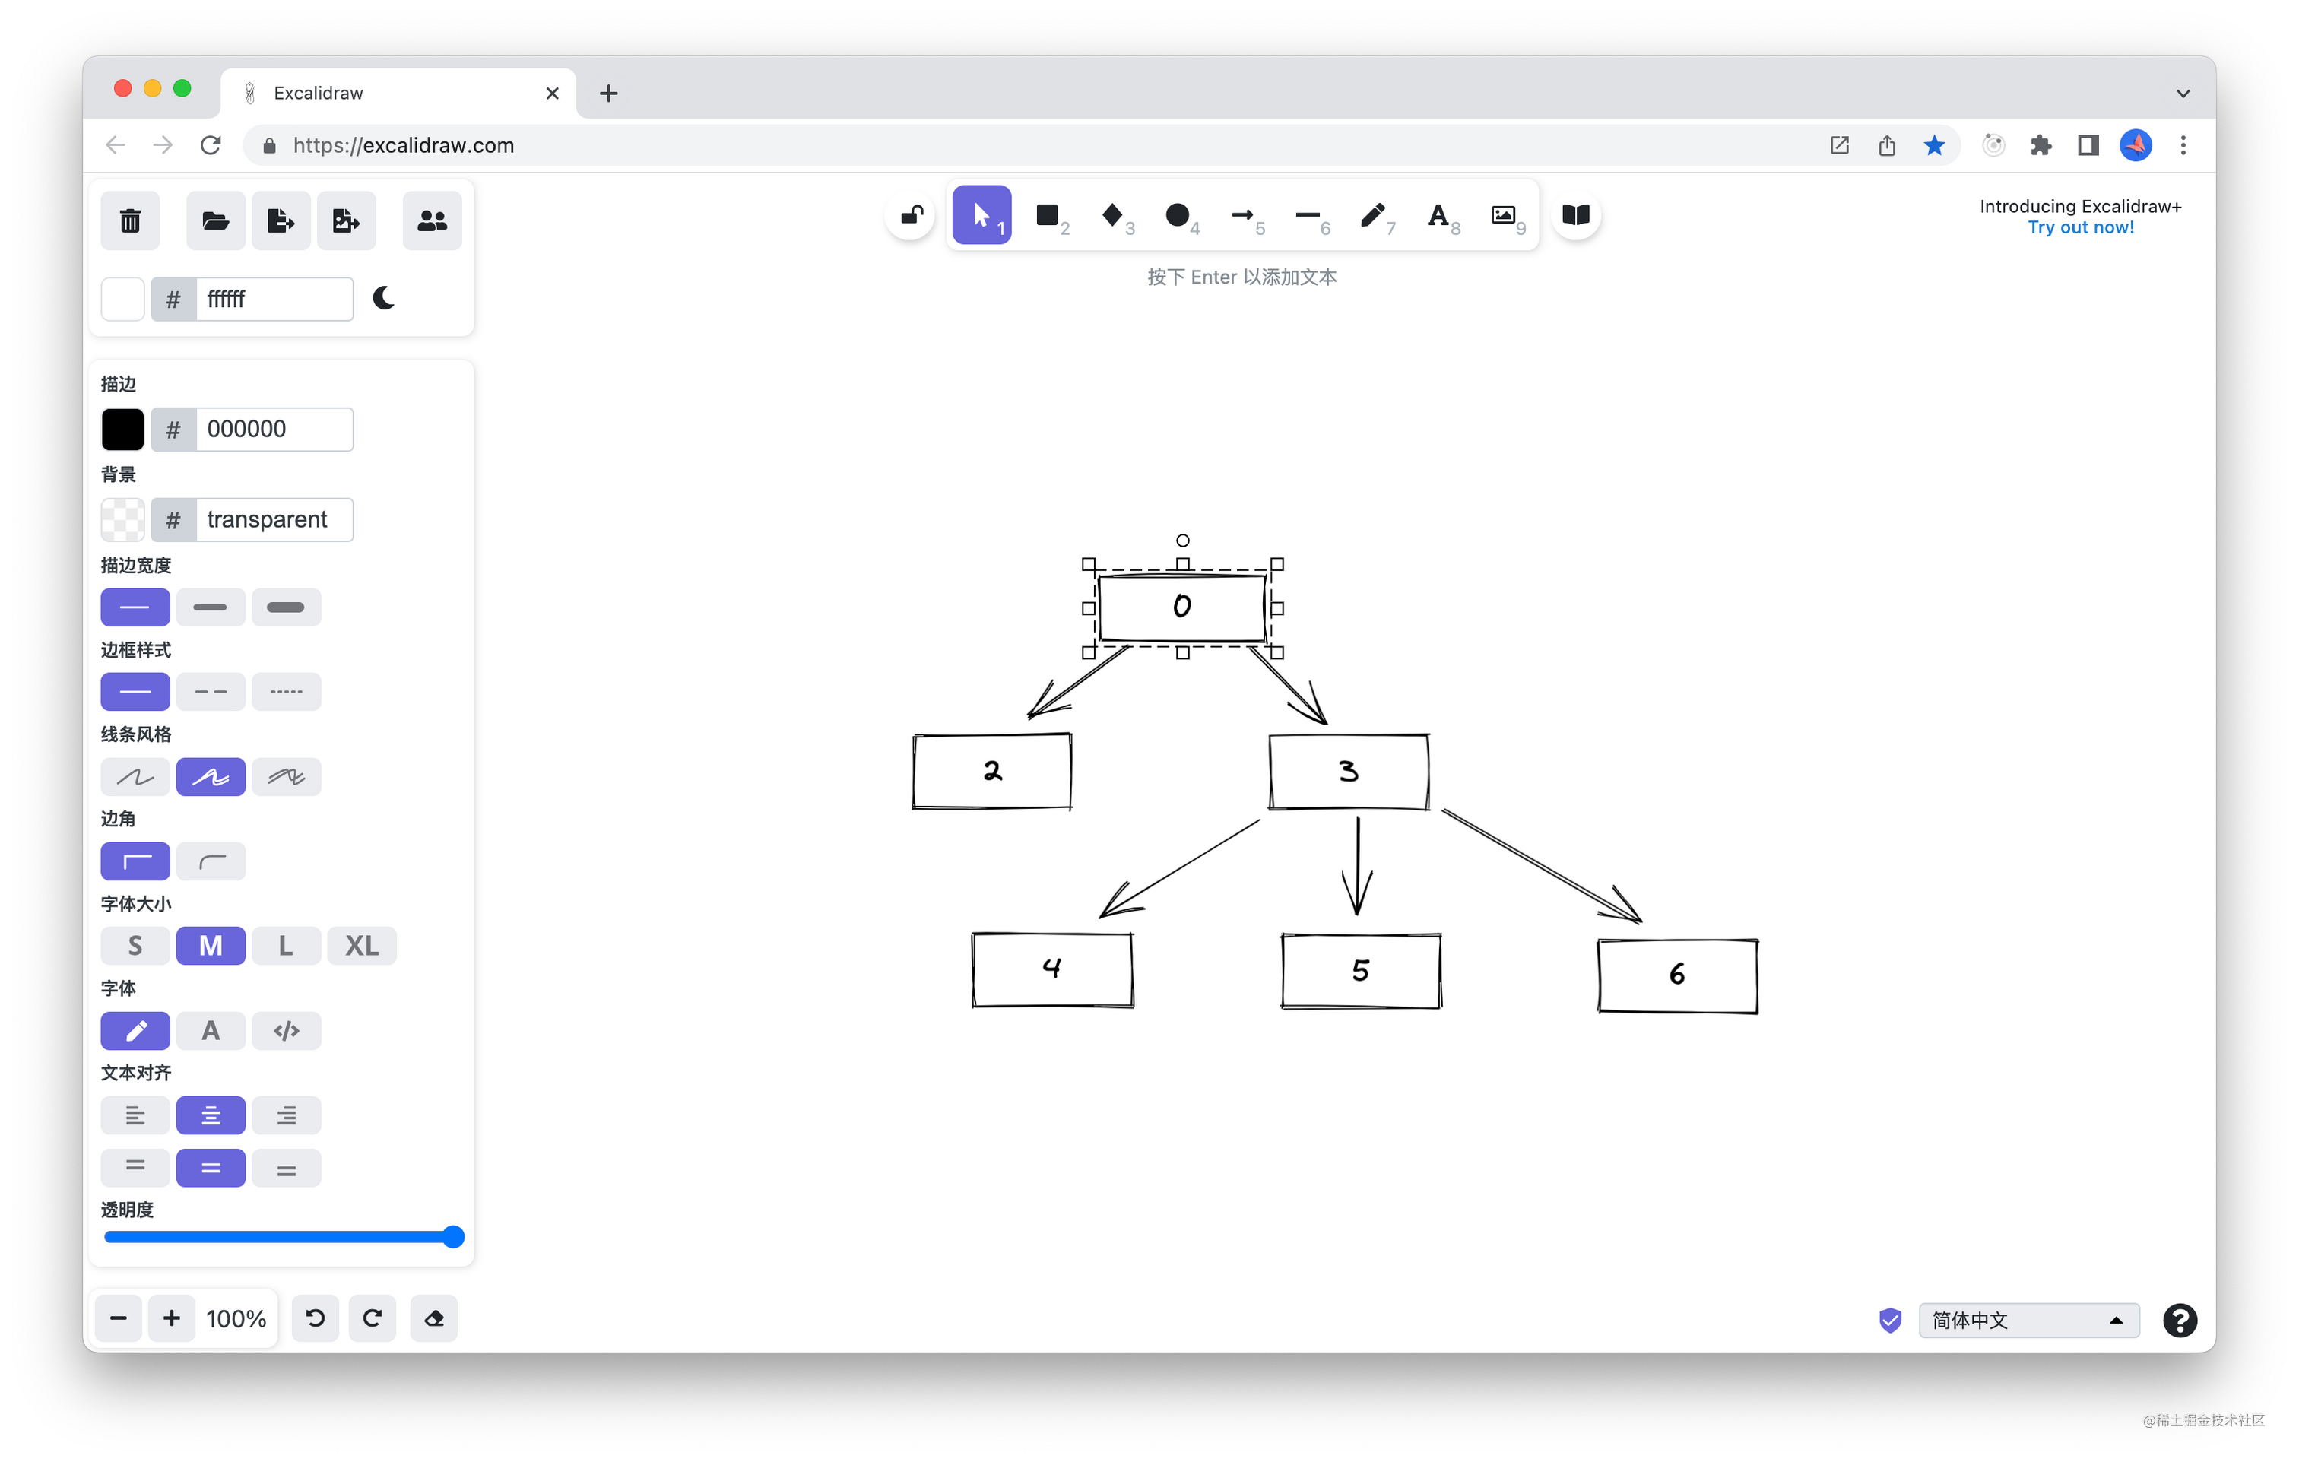Viewport: 2299px width, 1462px height.
Task: Set font size to XL
Action: click(361, 945)
